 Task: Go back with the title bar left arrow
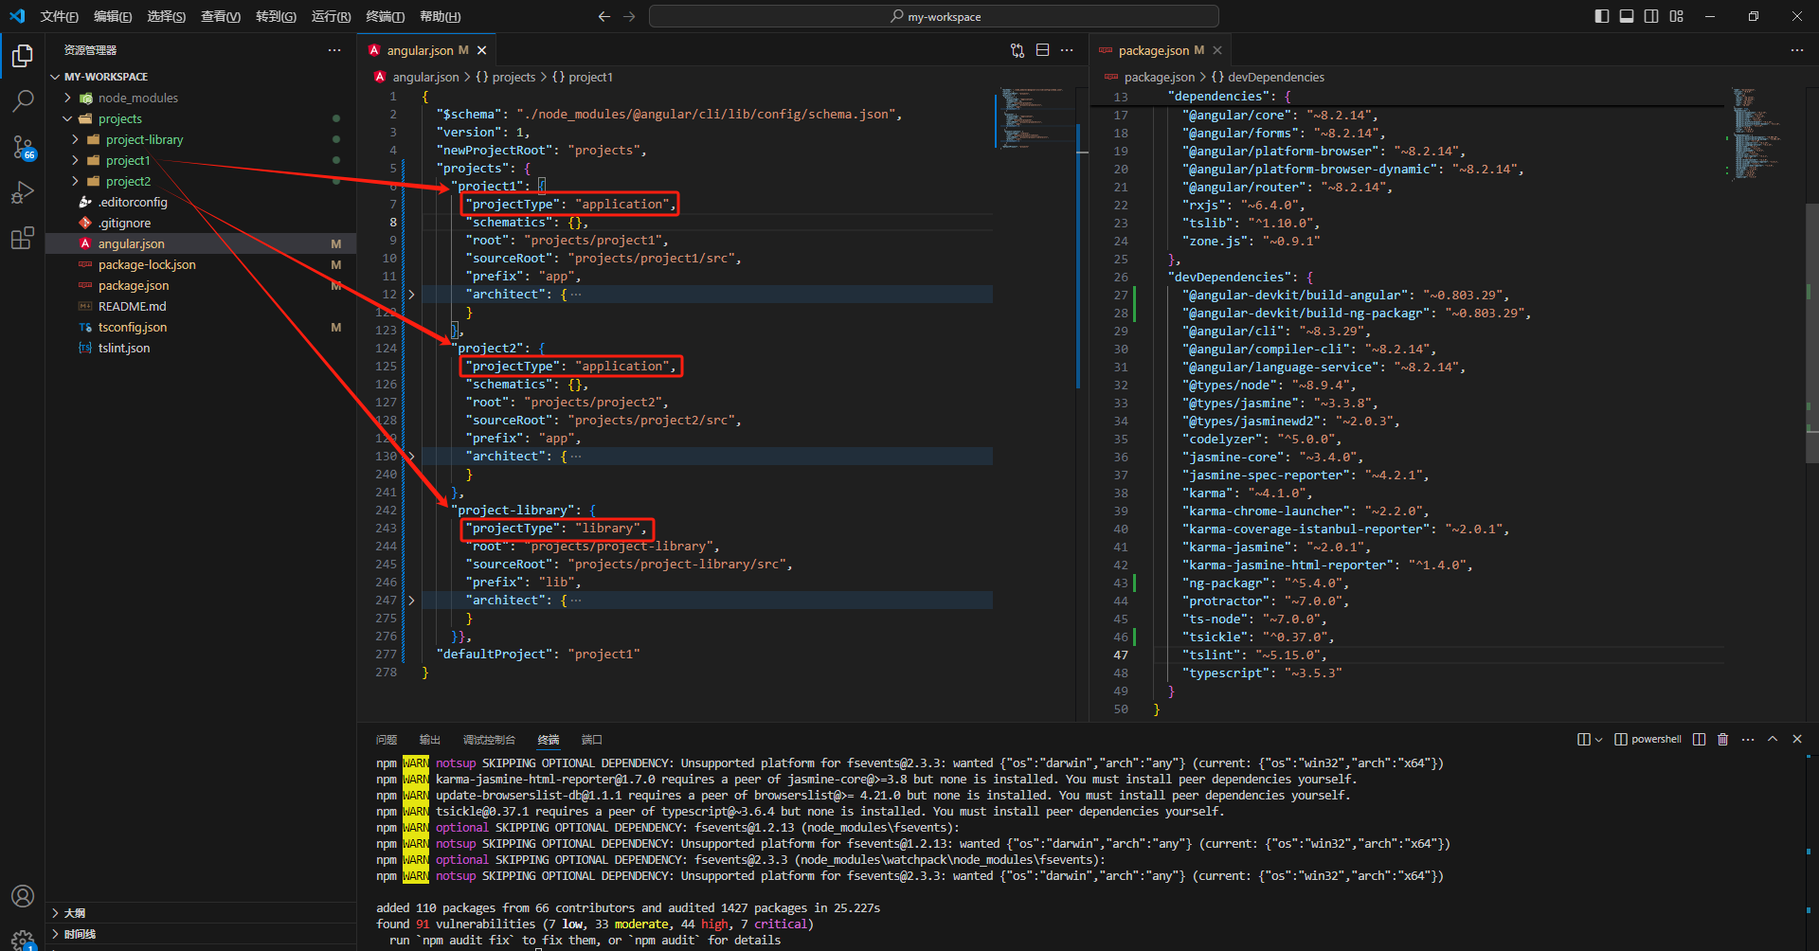pyautogui.click(x=604, y=16)
